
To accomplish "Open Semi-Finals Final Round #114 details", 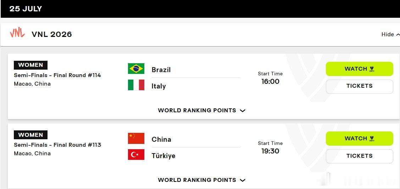I will pos(57,75).
